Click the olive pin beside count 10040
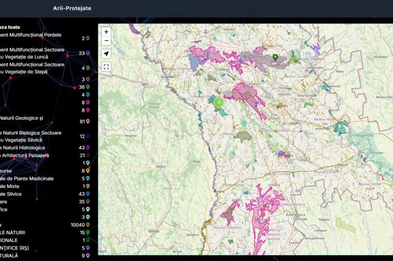Image resolution: width=393 pixels, height=261 pixels. pyautogui.click(x=88, y=225)
